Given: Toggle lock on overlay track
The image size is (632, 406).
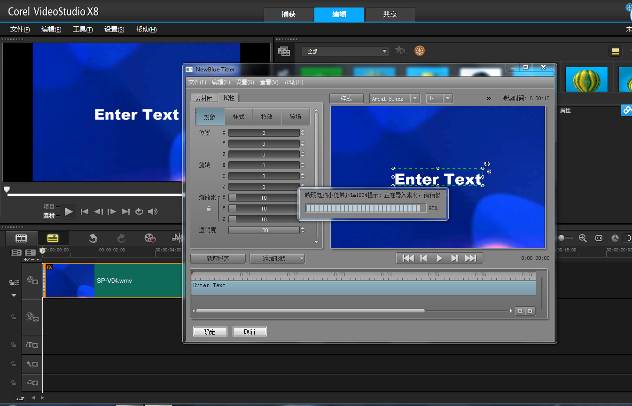Looking at the screenshot, I should [x=14, y=317].
